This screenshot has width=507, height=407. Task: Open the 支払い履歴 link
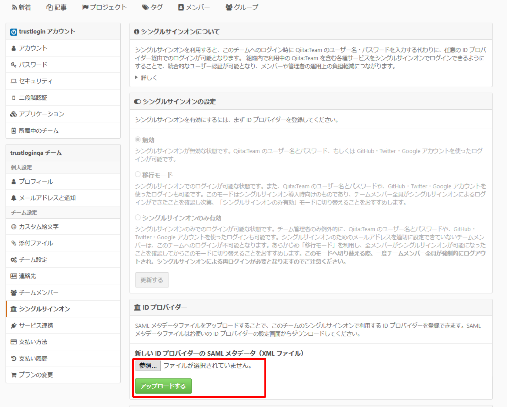(63, 359)
